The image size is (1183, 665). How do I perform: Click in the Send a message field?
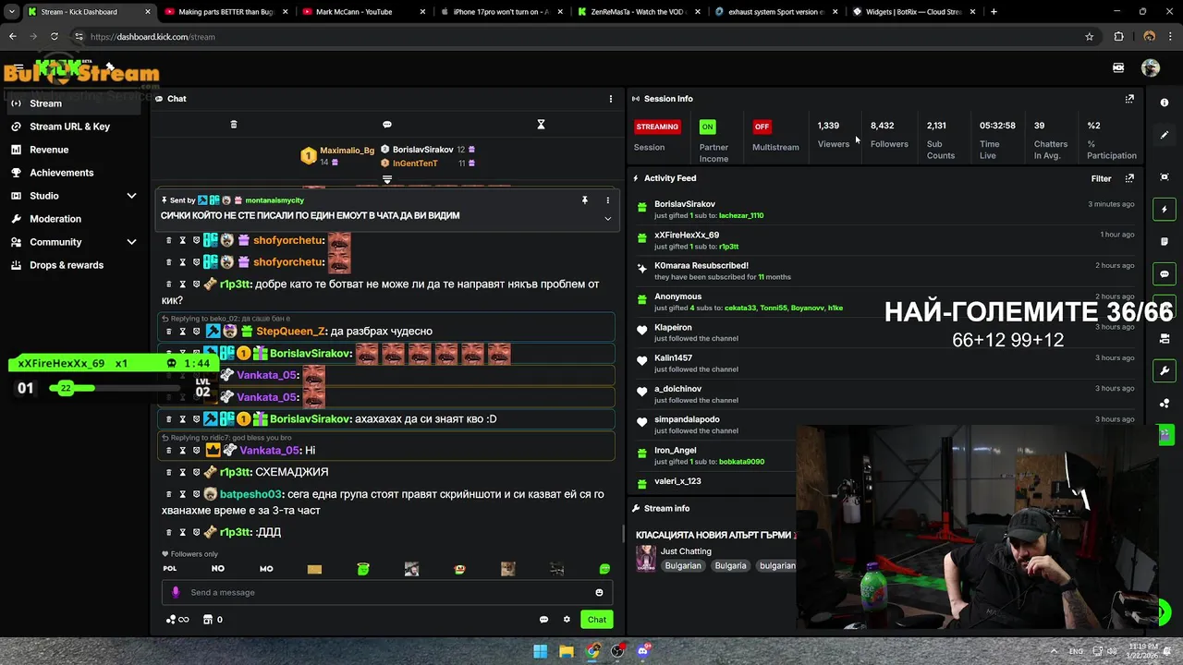[x=386, y=593]
